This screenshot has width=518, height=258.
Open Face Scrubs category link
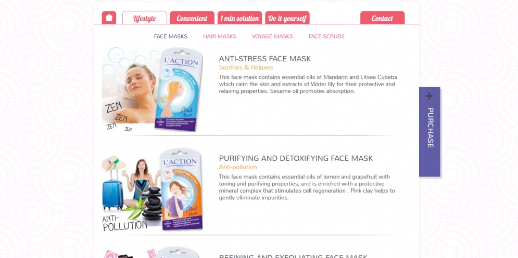pos(326,36)
